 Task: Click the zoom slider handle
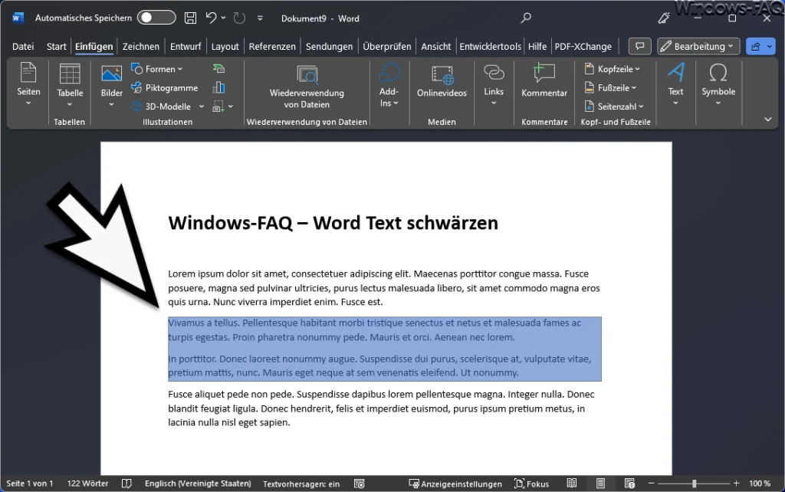694,484
